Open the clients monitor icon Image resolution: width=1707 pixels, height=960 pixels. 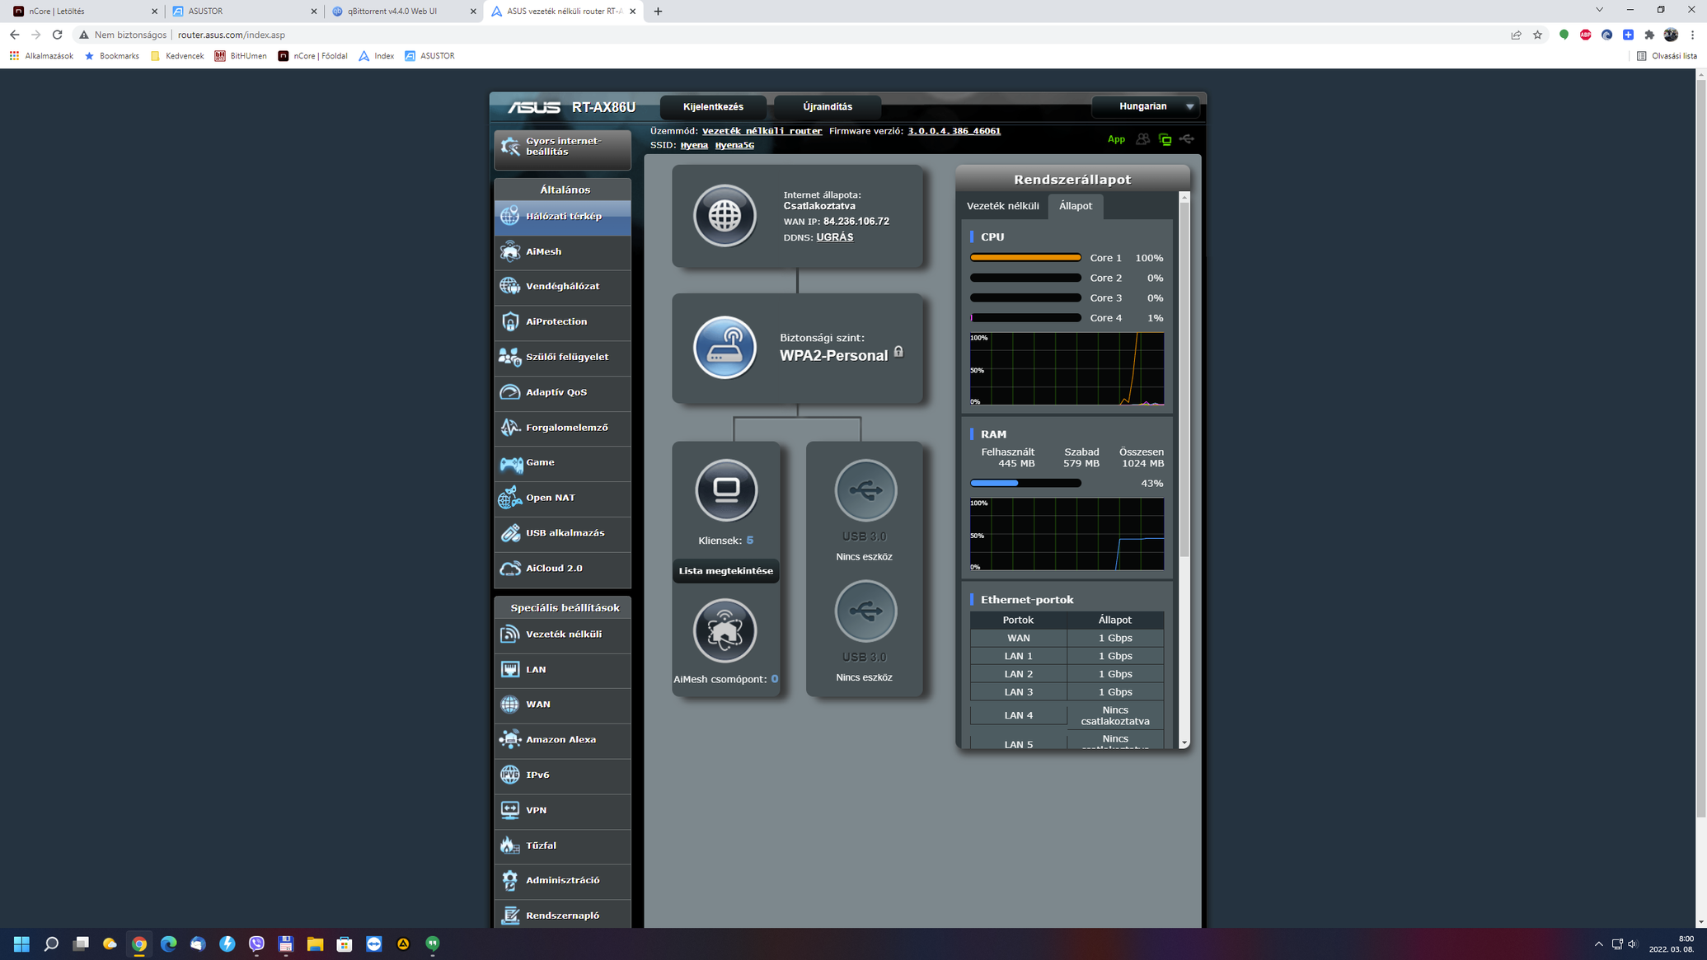(x=726, y=490)
